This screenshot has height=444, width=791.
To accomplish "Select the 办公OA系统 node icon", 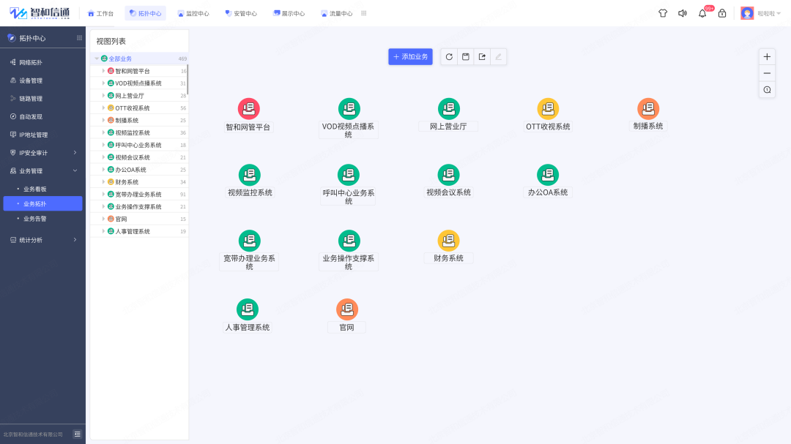I will point(548,175).
